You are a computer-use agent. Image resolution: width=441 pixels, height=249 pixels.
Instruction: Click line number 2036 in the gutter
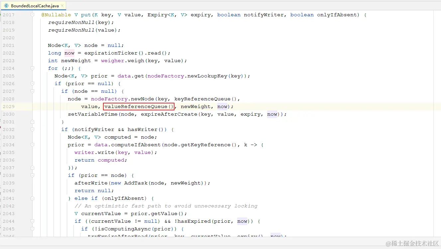coord(9,160)
